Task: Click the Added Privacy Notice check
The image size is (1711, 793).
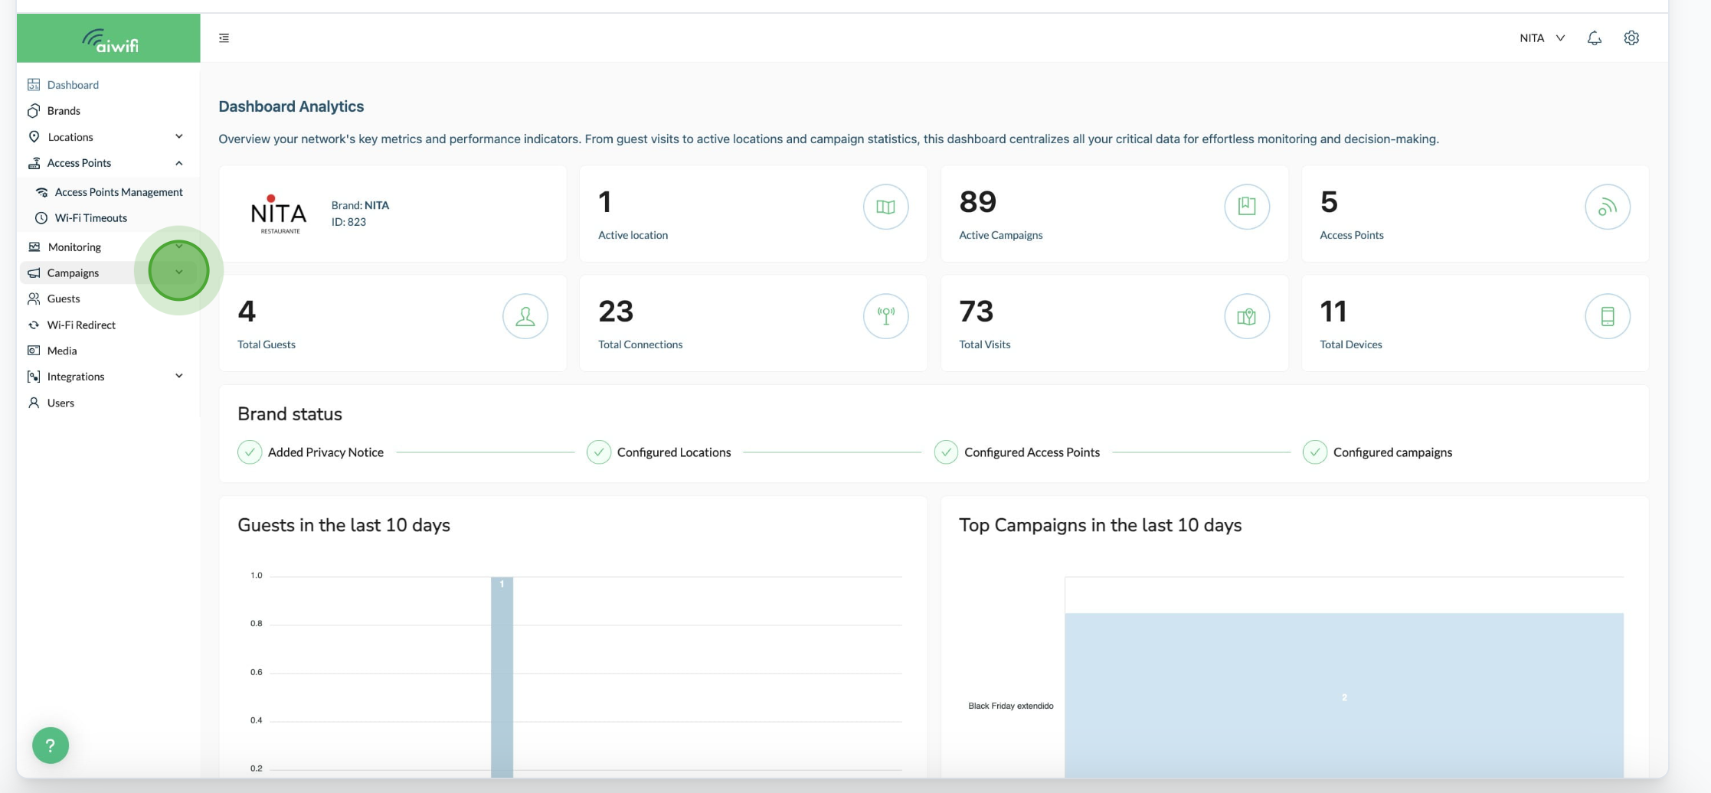Action: [250, 452]
